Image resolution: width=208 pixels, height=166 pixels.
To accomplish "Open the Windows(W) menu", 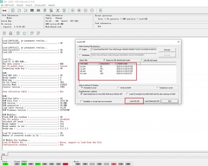I will point(40,5).
